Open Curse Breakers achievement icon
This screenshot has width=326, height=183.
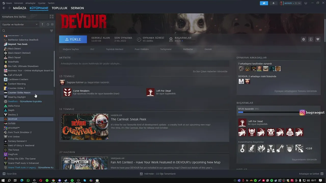pyautogui.click(x=67, y=92)
